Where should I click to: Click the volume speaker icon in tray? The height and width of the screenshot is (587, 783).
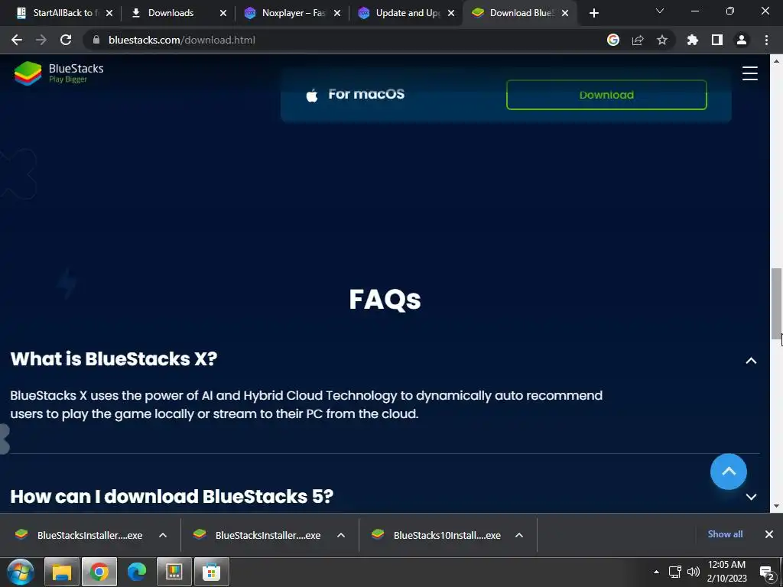(693, 572)
